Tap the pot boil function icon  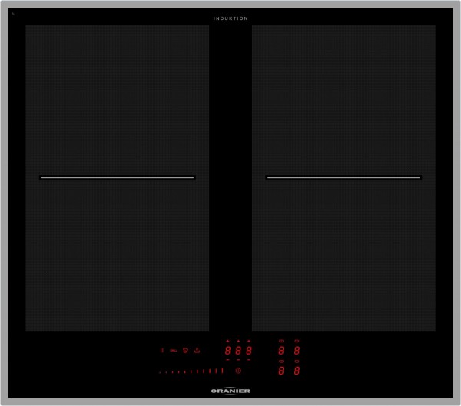click(x=197, y=350)
